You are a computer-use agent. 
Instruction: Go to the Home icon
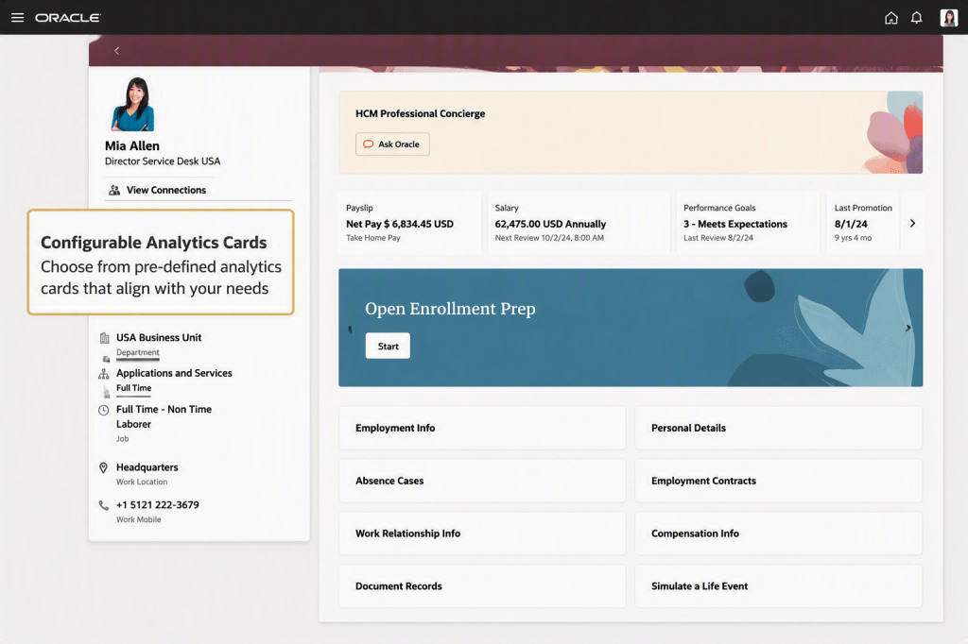[890, 18]
